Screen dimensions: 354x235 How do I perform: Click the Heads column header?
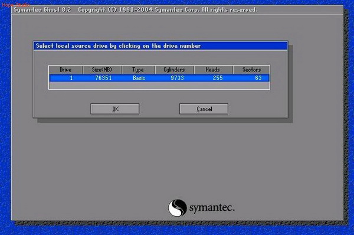213,70
